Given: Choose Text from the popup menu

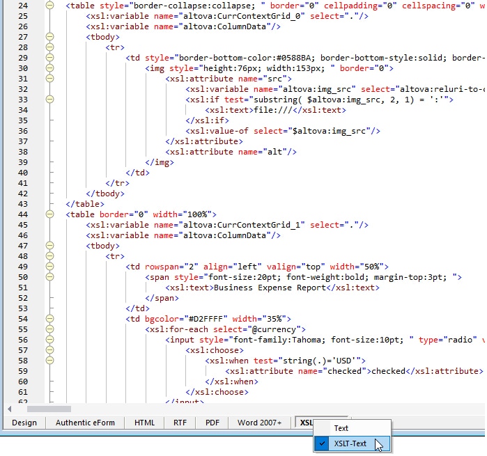Looking at the screenshot, I should 341,428.
